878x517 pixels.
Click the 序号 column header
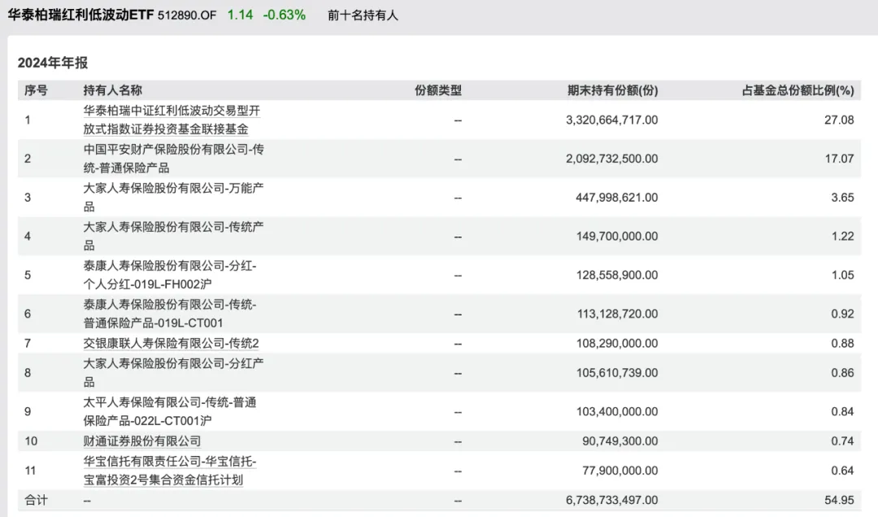coord(36,90)
